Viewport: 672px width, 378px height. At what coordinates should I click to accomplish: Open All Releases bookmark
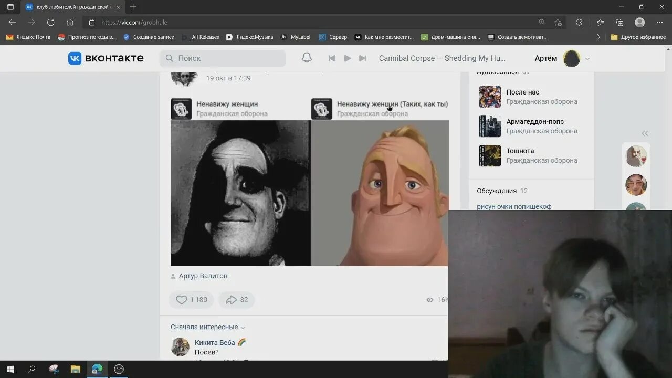point(200,37)
